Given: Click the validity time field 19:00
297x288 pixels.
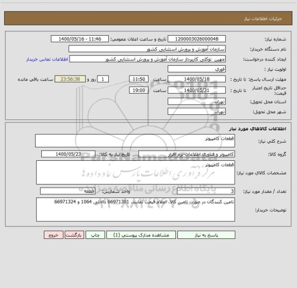Looking at the screenshot, I should click(x=139, y=90).
